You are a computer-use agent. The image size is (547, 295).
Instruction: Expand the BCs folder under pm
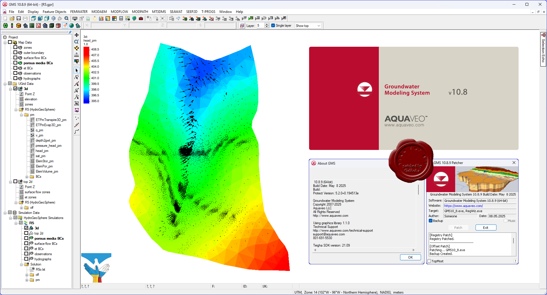point(27,177)
